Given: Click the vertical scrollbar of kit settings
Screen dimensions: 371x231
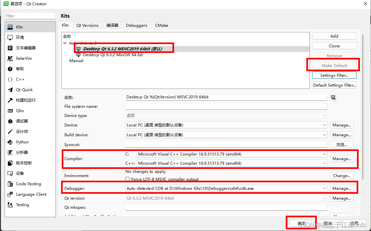Looking at the screenshot, I should click(363, 107).
